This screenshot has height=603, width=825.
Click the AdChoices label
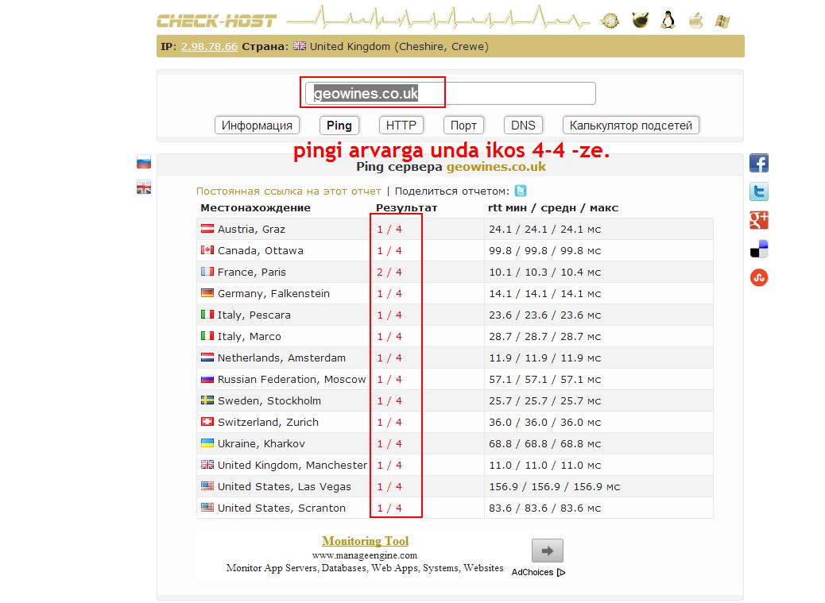(533, 573)
